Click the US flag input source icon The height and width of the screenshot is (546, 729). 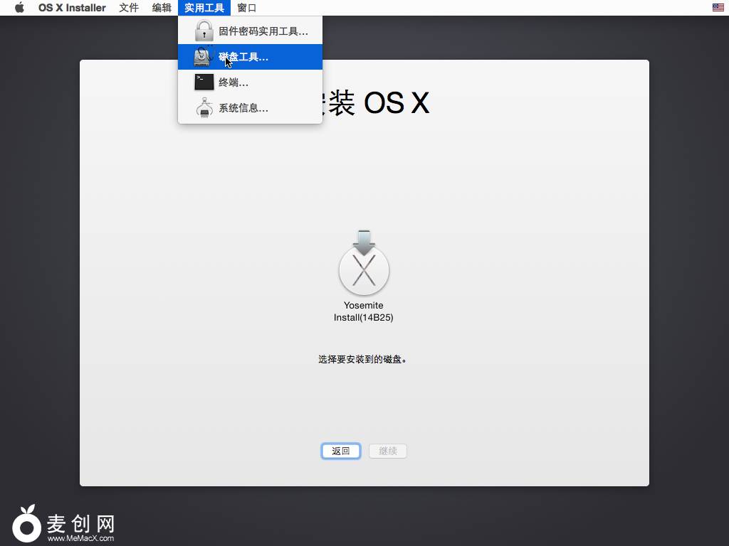(x=718, y=8)
